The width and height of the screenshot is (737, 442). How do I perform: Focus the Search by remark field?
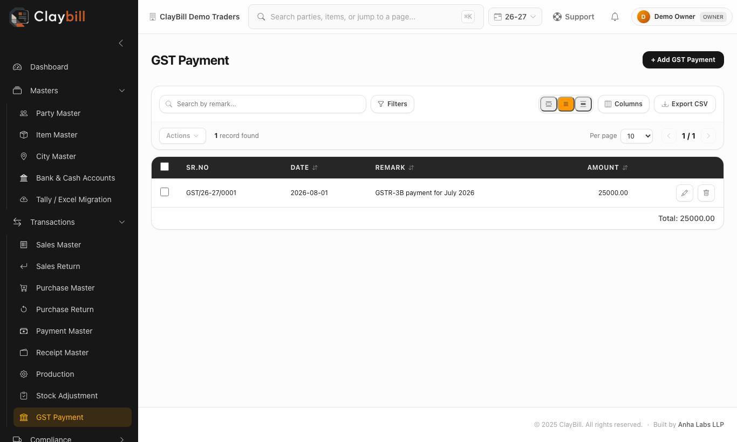point(263,104)
